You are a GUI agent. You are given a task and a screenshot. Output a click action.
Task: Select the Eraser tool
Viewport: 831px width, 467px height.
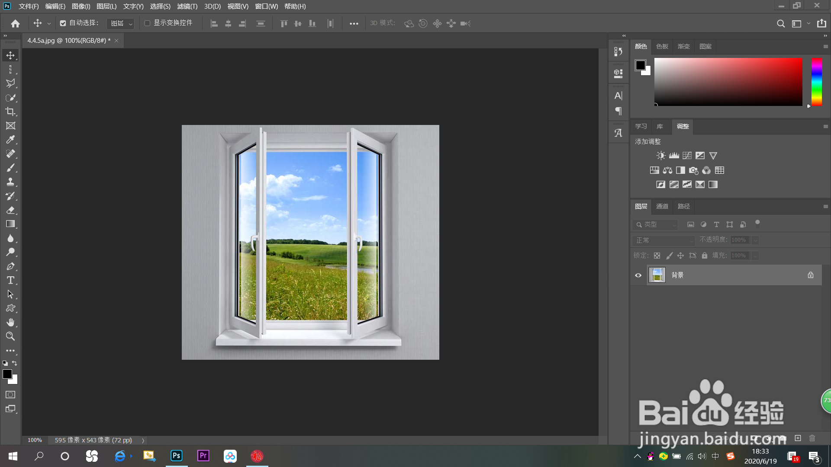[x=10, y=210]
